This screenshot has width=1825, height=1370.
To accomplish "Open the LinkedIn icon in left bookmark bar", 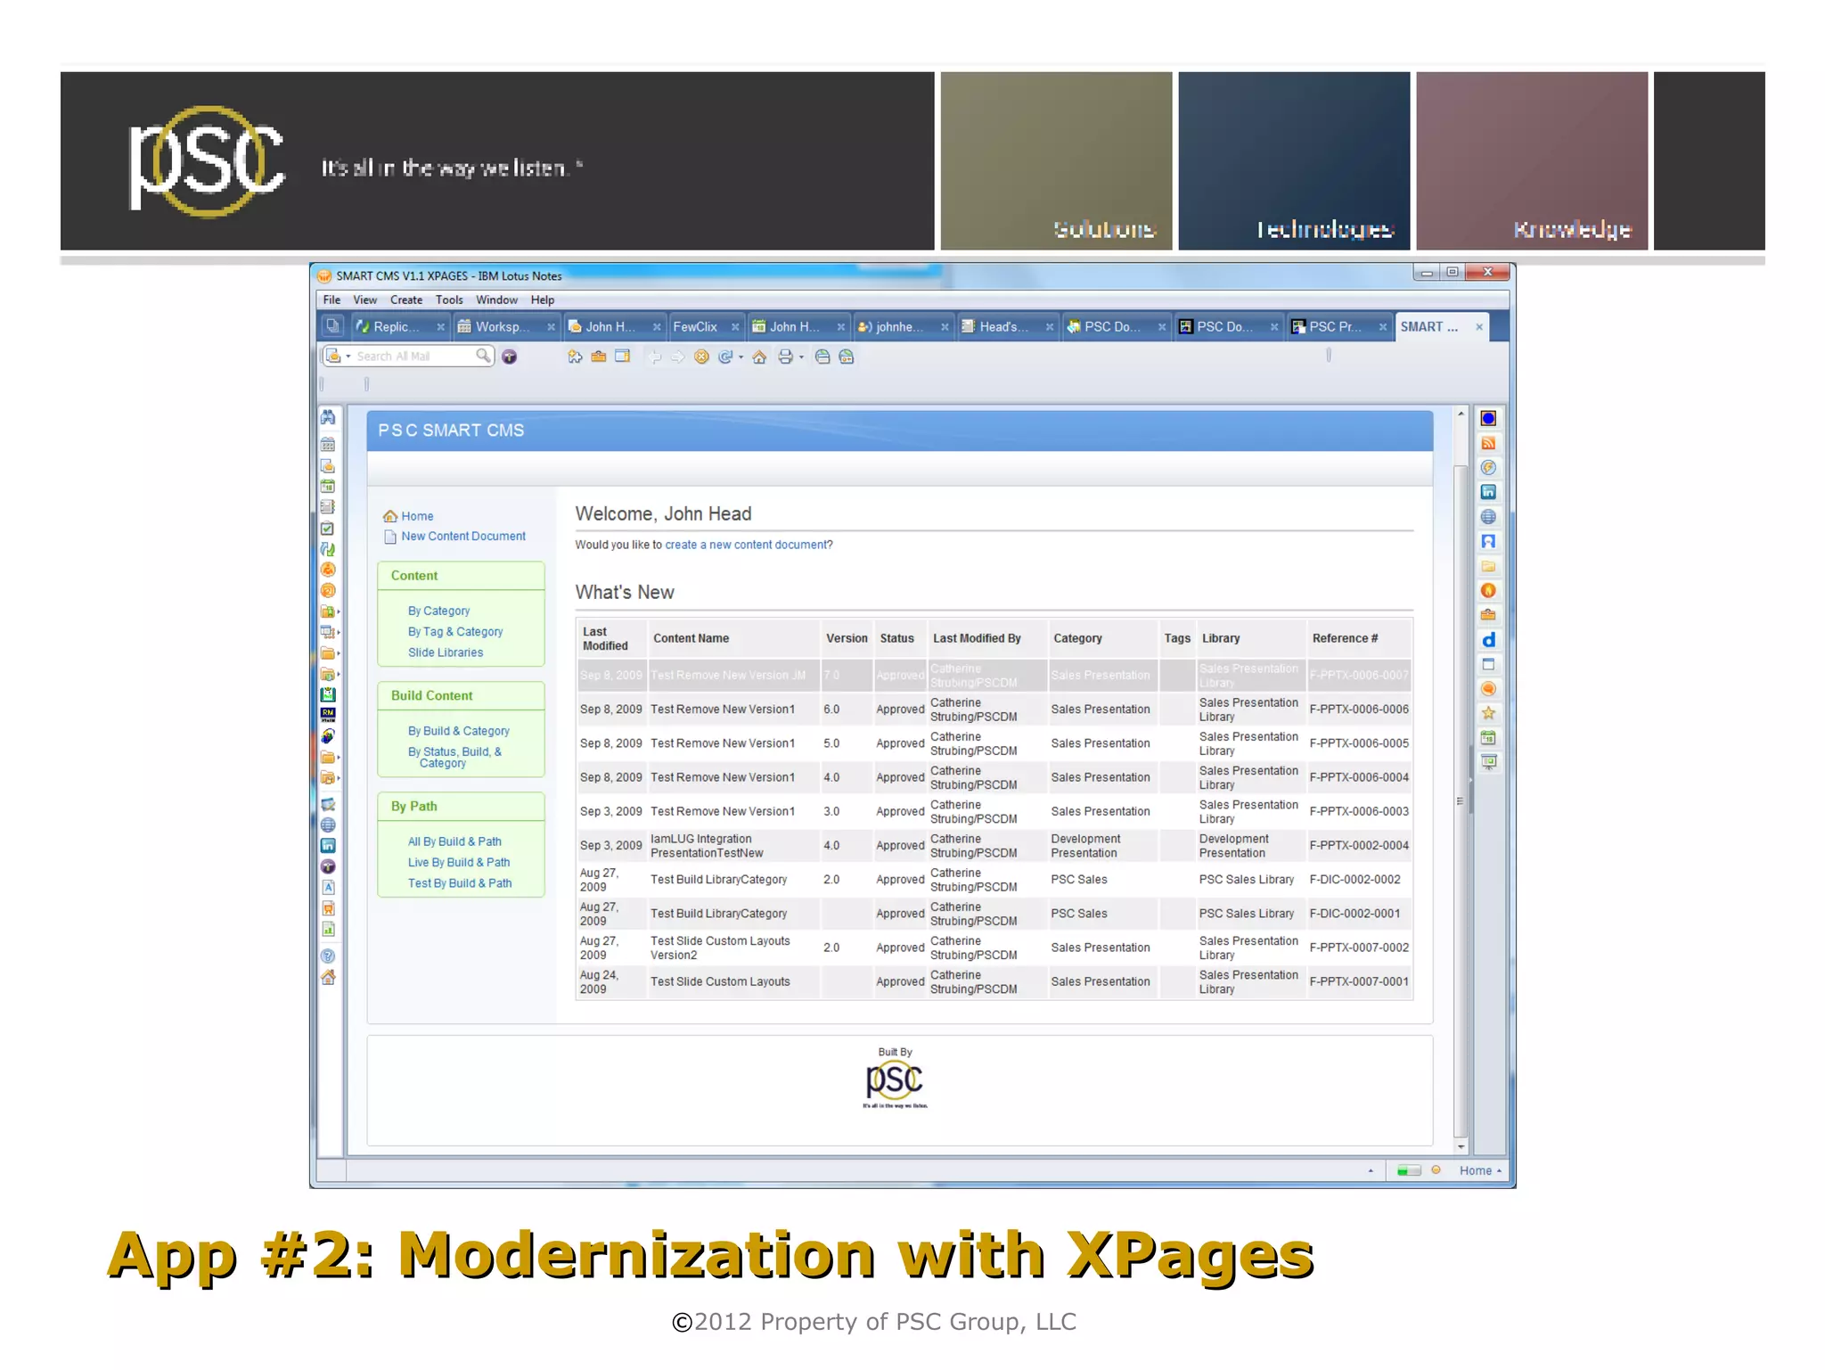I will coord(328,845).
